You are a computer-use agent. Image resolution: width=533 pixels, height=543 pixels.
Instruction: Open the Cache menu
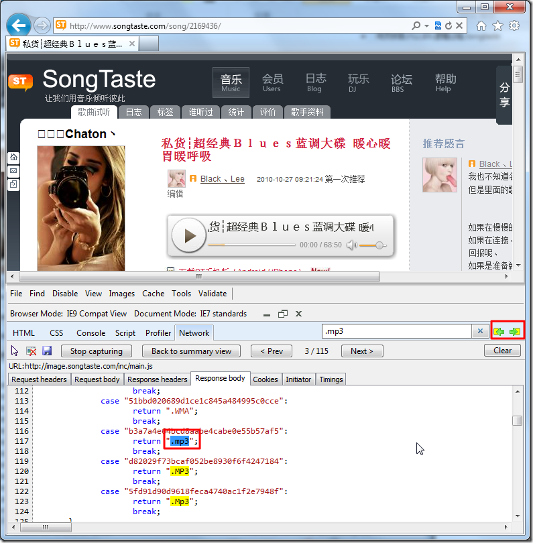[x=153, y=294]
